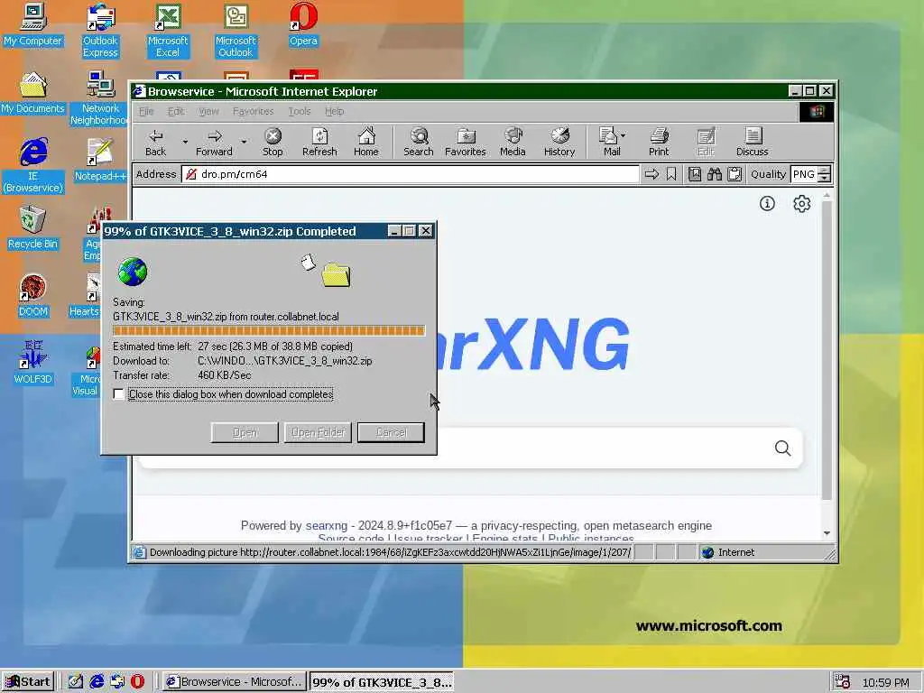Click the Open button in download dialog
924x693 pixels.
245,432
